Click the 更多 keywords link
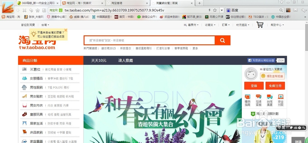Image resolution: width=308 pixels, height=143 pixels. pos(195,48)
